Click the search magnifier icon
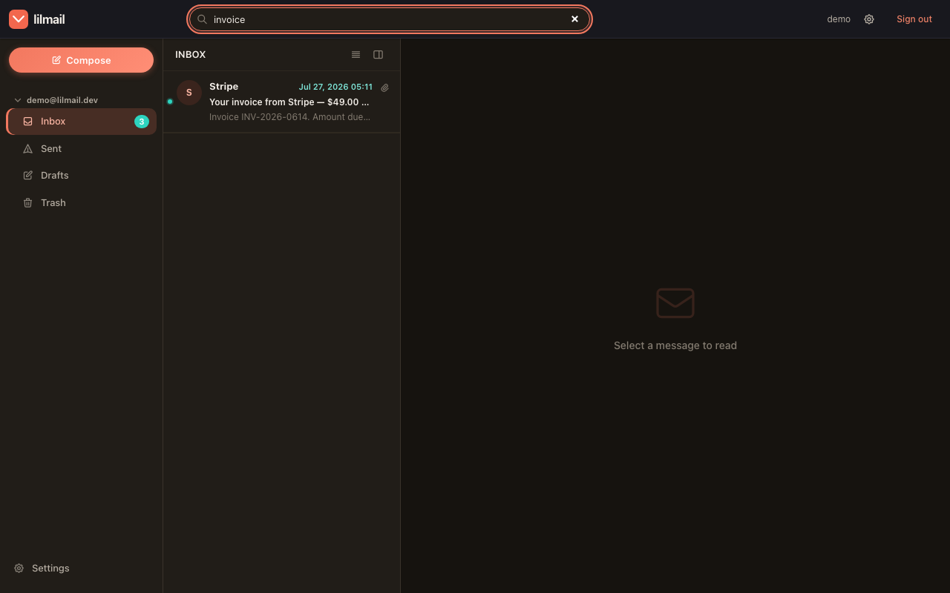This screenshot has width=950, height=593. click(202, 19)
